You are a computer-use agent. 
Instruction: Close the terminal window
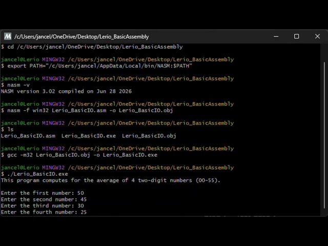[x=317, y=36]
